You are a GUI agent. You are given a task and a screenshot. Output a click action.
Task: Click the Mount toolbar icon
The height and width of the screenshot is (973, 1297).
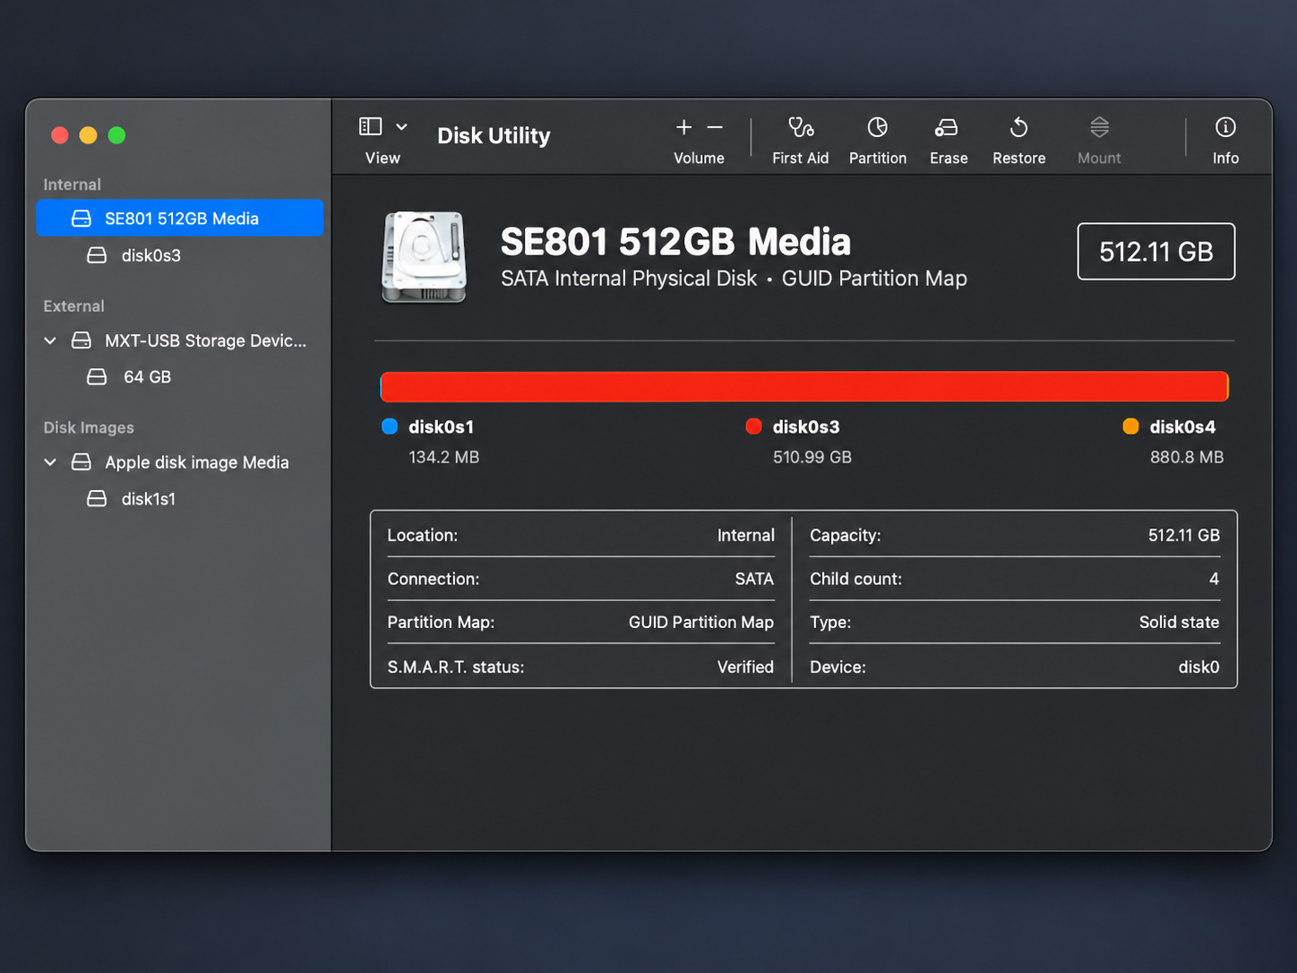pos(1099,128)
